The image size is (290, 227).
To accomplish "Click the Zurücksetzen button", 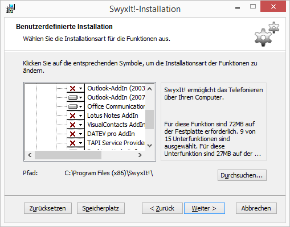I will pyautogui.click(x=48, y=208).
